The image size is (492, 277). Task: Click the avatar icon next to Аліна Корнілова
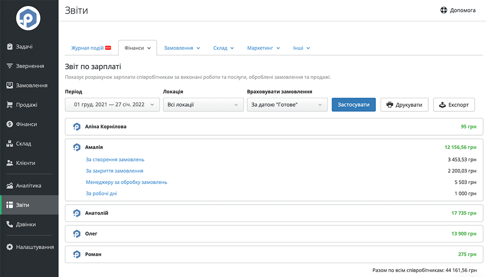tap(76, 127)
